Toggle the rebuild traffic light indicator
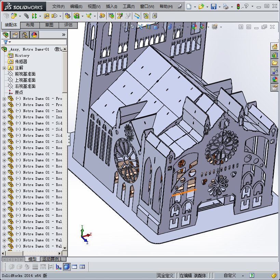 [238, 6]
